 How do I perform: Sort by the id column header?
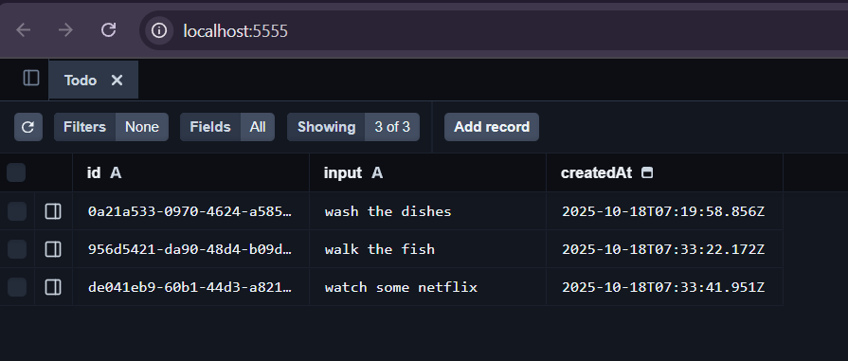190,172
